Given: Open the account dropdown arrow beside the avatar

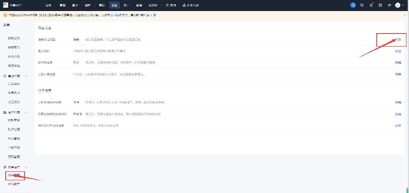Looking at the screenshot, I should (402, 5).
